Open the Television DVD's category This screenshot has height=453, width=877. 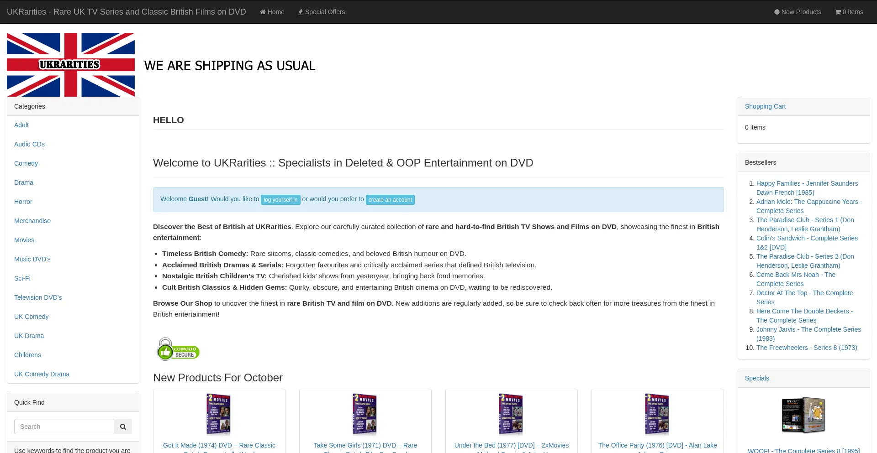click(x=38, y=297)
